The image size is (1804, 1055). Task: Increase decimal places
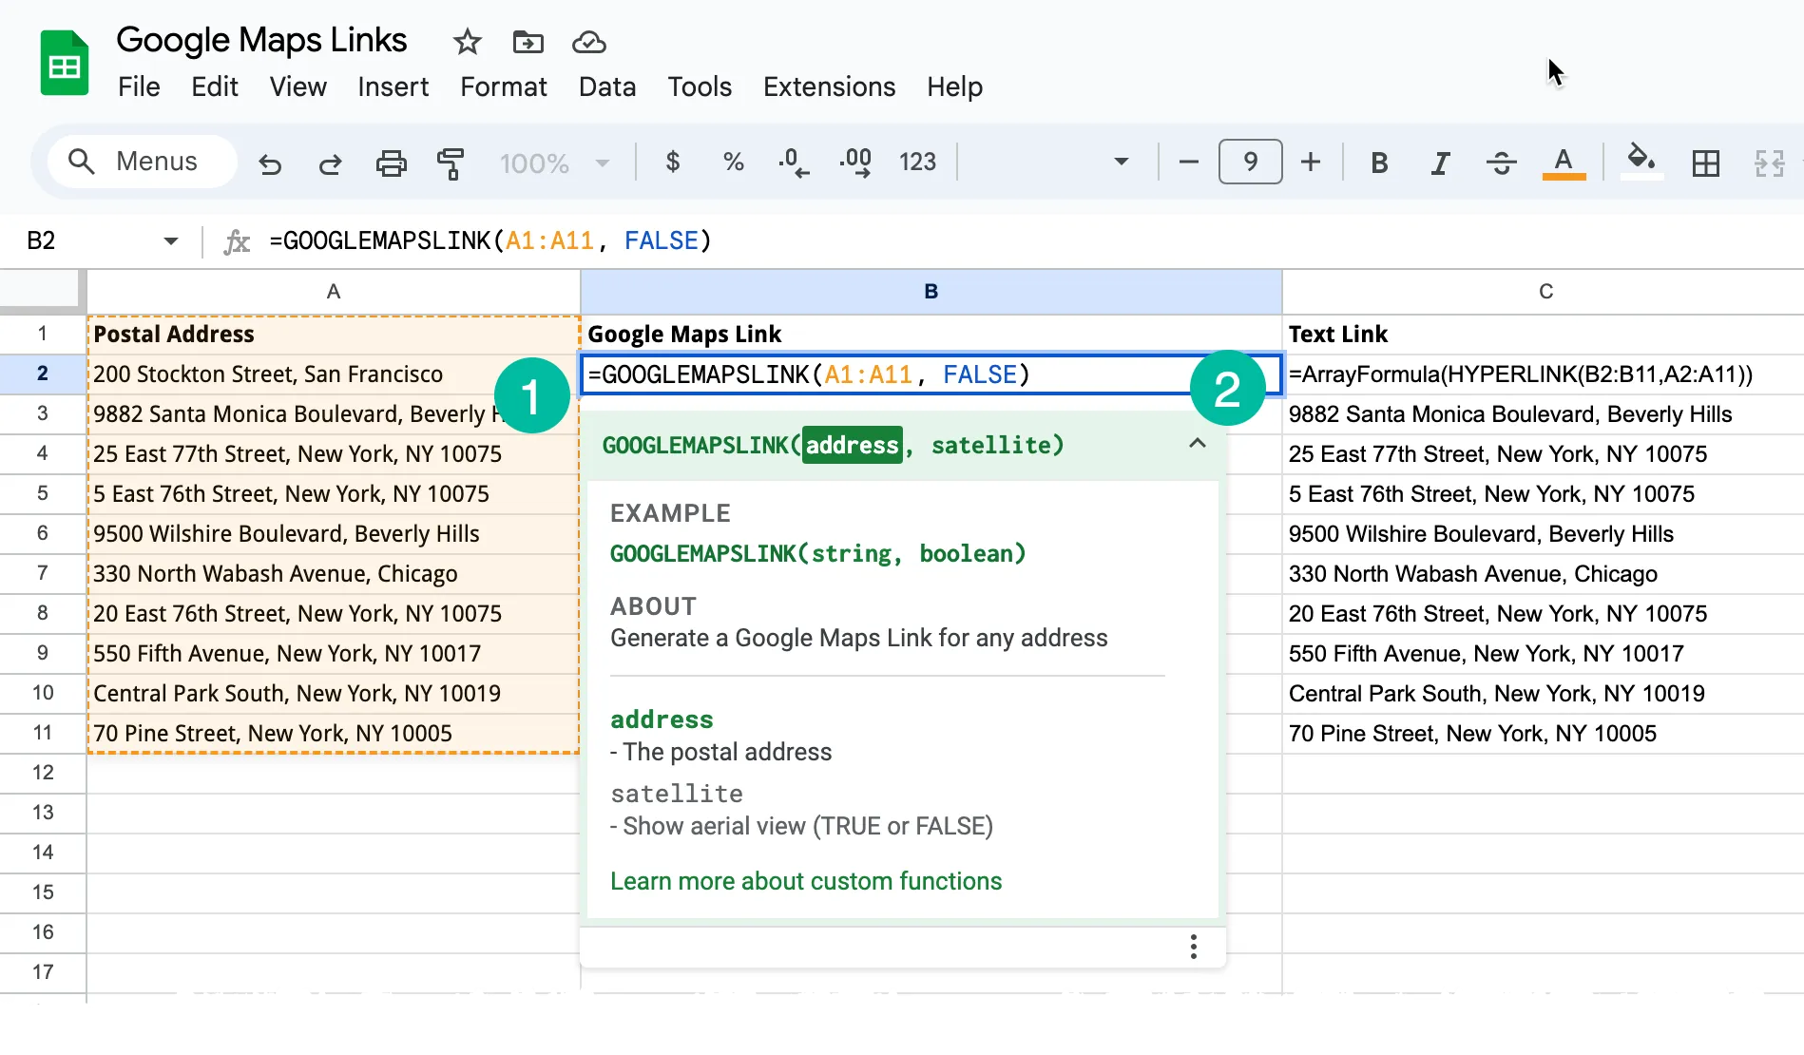pyautogui.click(x=854, y=162)
